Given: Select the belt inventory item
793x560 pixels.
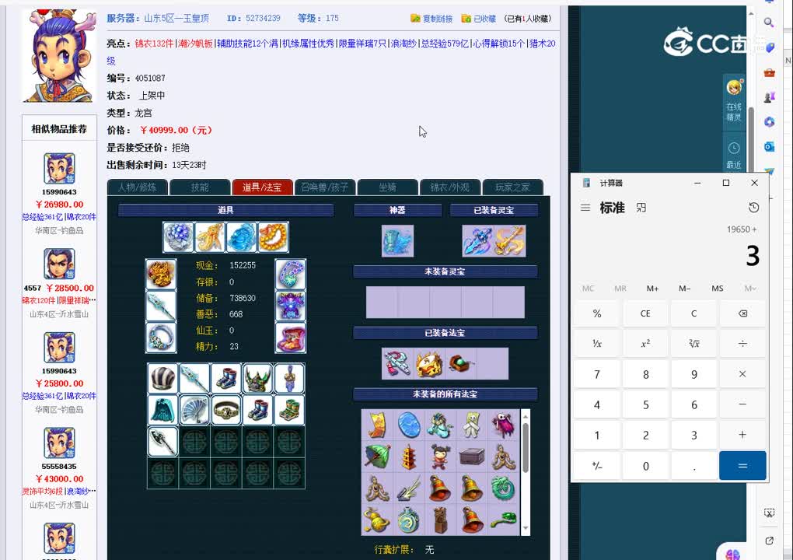Looking at the screenshot, I should pos(226,410).
